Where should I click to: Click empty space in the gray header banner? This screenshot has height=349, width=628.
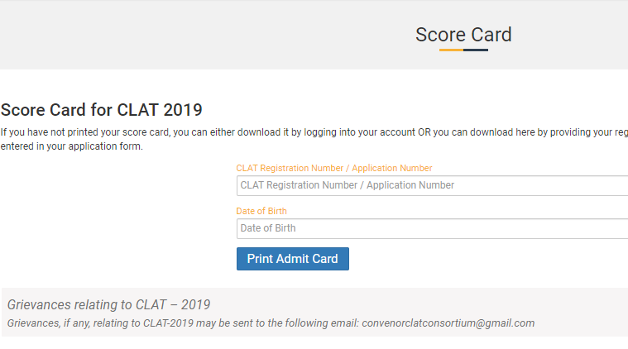point(165,35)
